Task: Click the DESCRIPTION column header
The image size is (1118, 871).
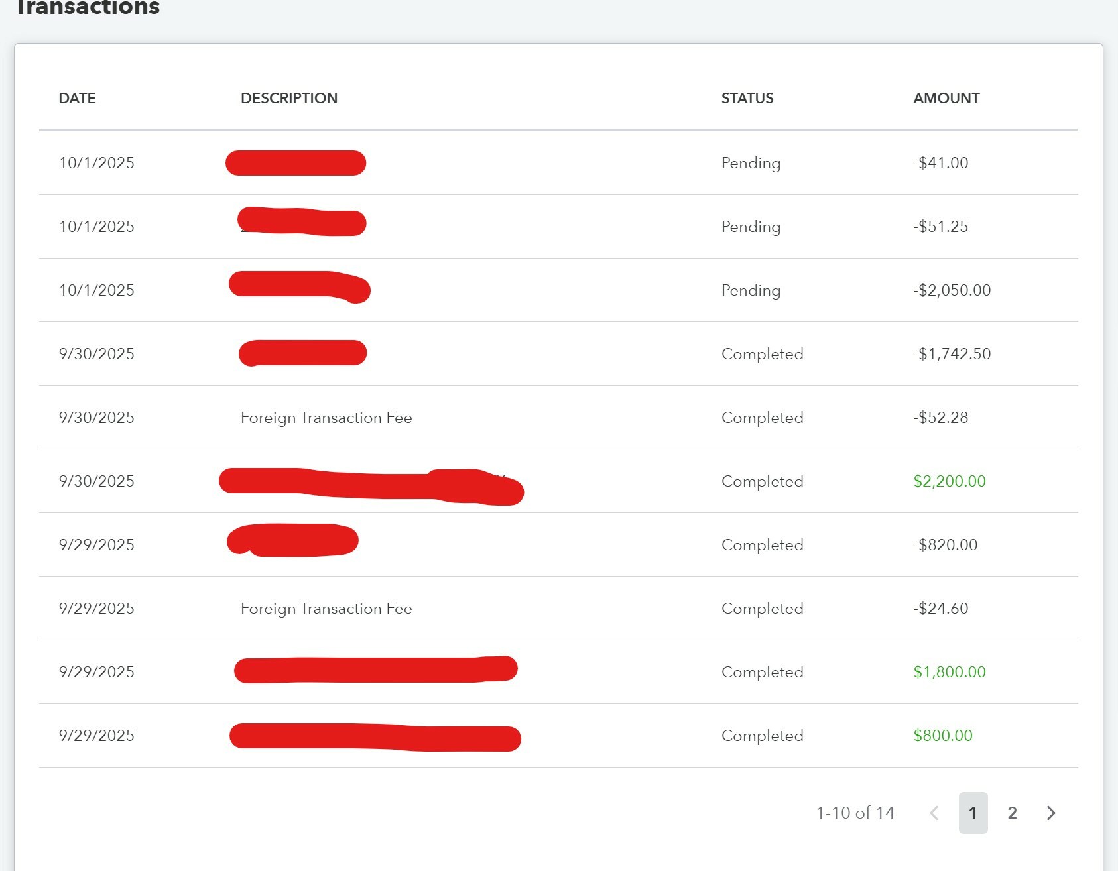Action: point(289,98)
